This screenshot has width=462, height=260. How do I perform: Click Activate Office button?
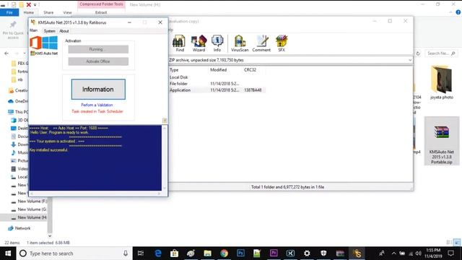[98, 61]
